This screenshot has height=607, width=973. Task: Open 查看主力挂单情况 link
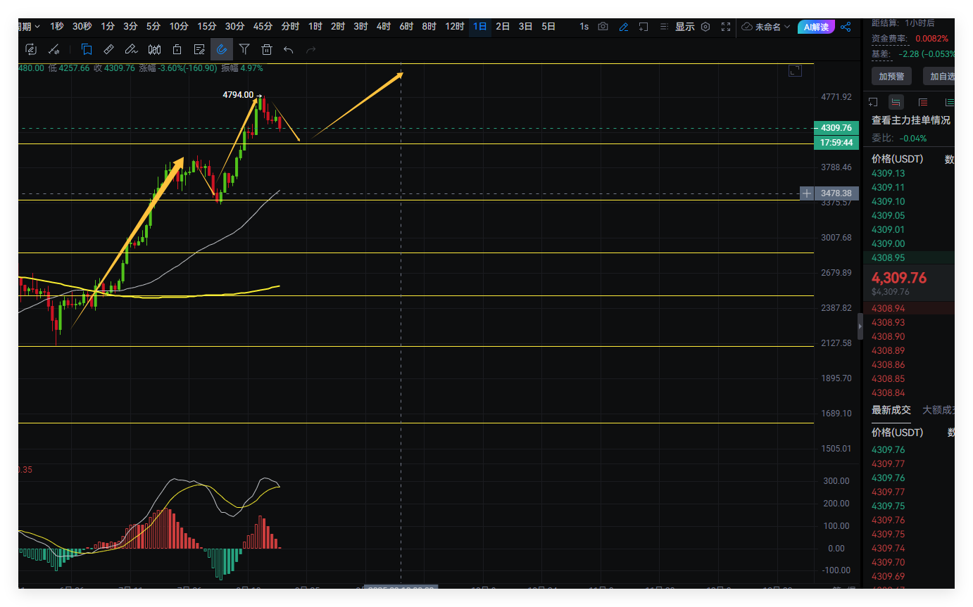tap(911, 120)
